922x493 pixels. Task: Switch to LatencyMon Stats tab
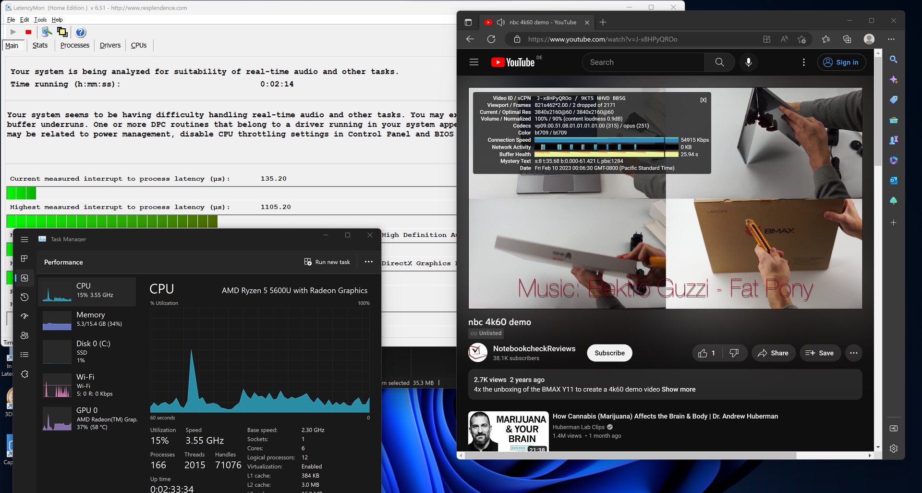(x=40, y=45)
